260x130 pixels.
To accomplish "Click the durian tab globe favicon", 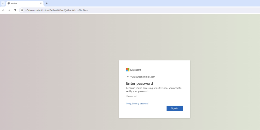I will (9, 3).
